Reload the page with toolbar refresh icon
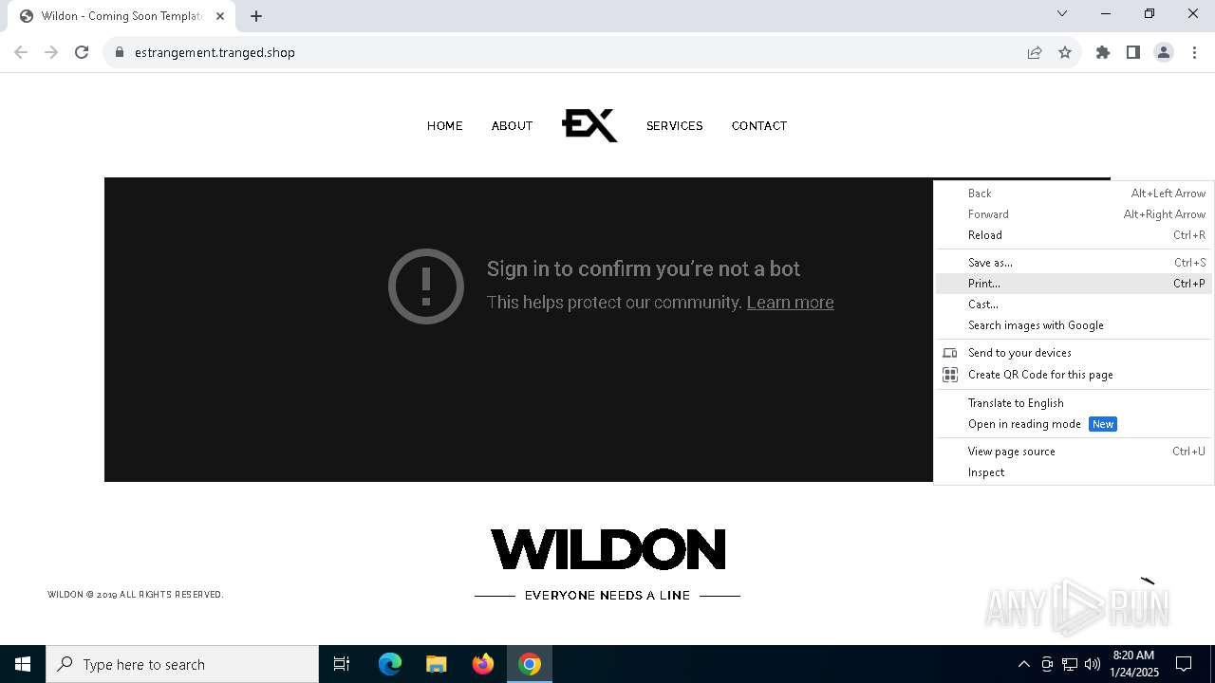Viewport: 1215px width, 683px height. coord(82,52)
